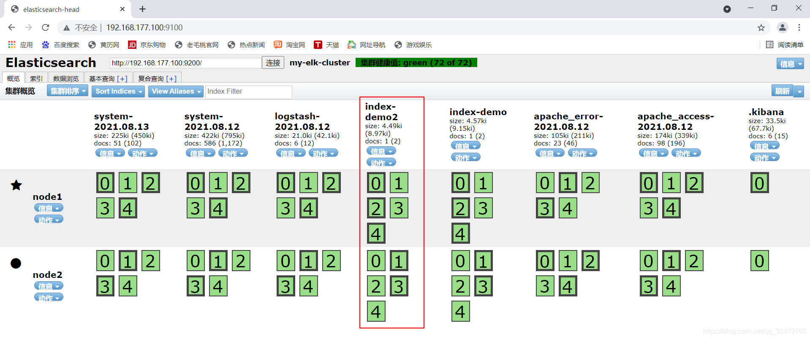
Task: Open 动作 dropdown for logstash-2021.08.12
Action: (x=323, y=153)
